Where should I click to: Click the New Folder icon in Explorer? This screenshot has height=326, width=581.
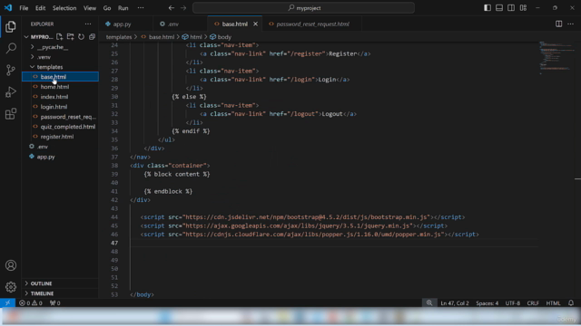pos(70,36)
